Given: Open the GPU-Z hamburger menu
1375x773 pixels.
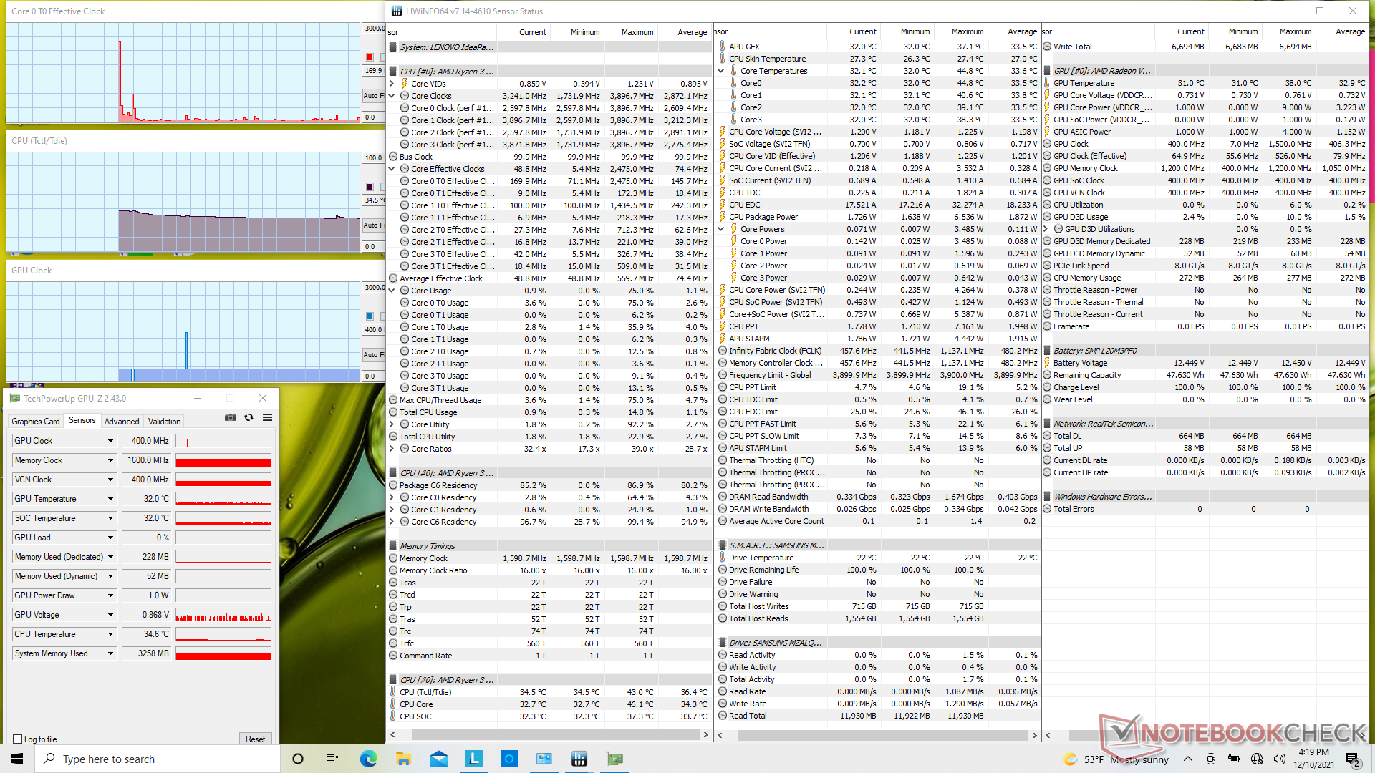Looking at the screenshot, I should [267, 417].
